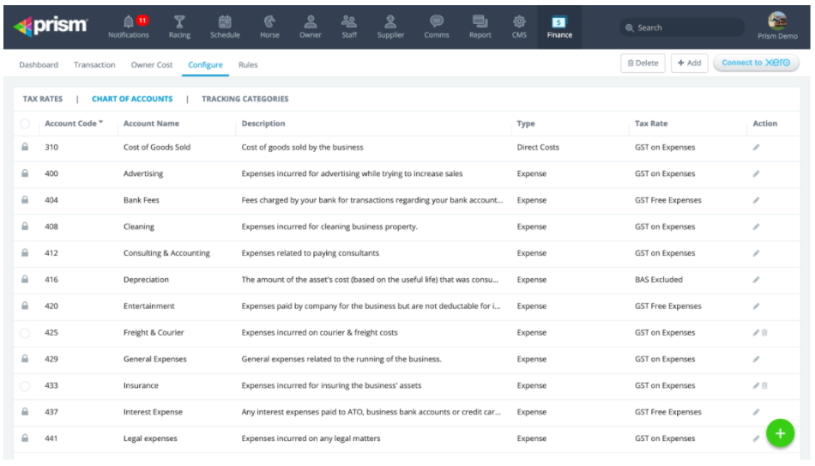Open the Notifications bell icon
This screenshot has height=466, width=815.
[x=129, y=21]
